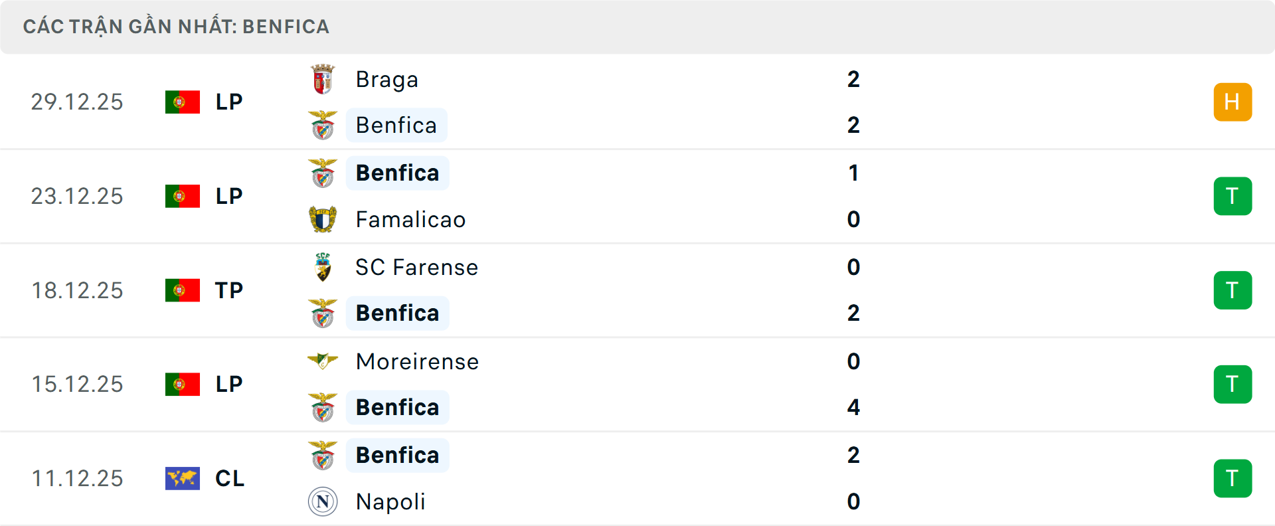
Task: Select the 29.12.25 match date
Action: 77,102
